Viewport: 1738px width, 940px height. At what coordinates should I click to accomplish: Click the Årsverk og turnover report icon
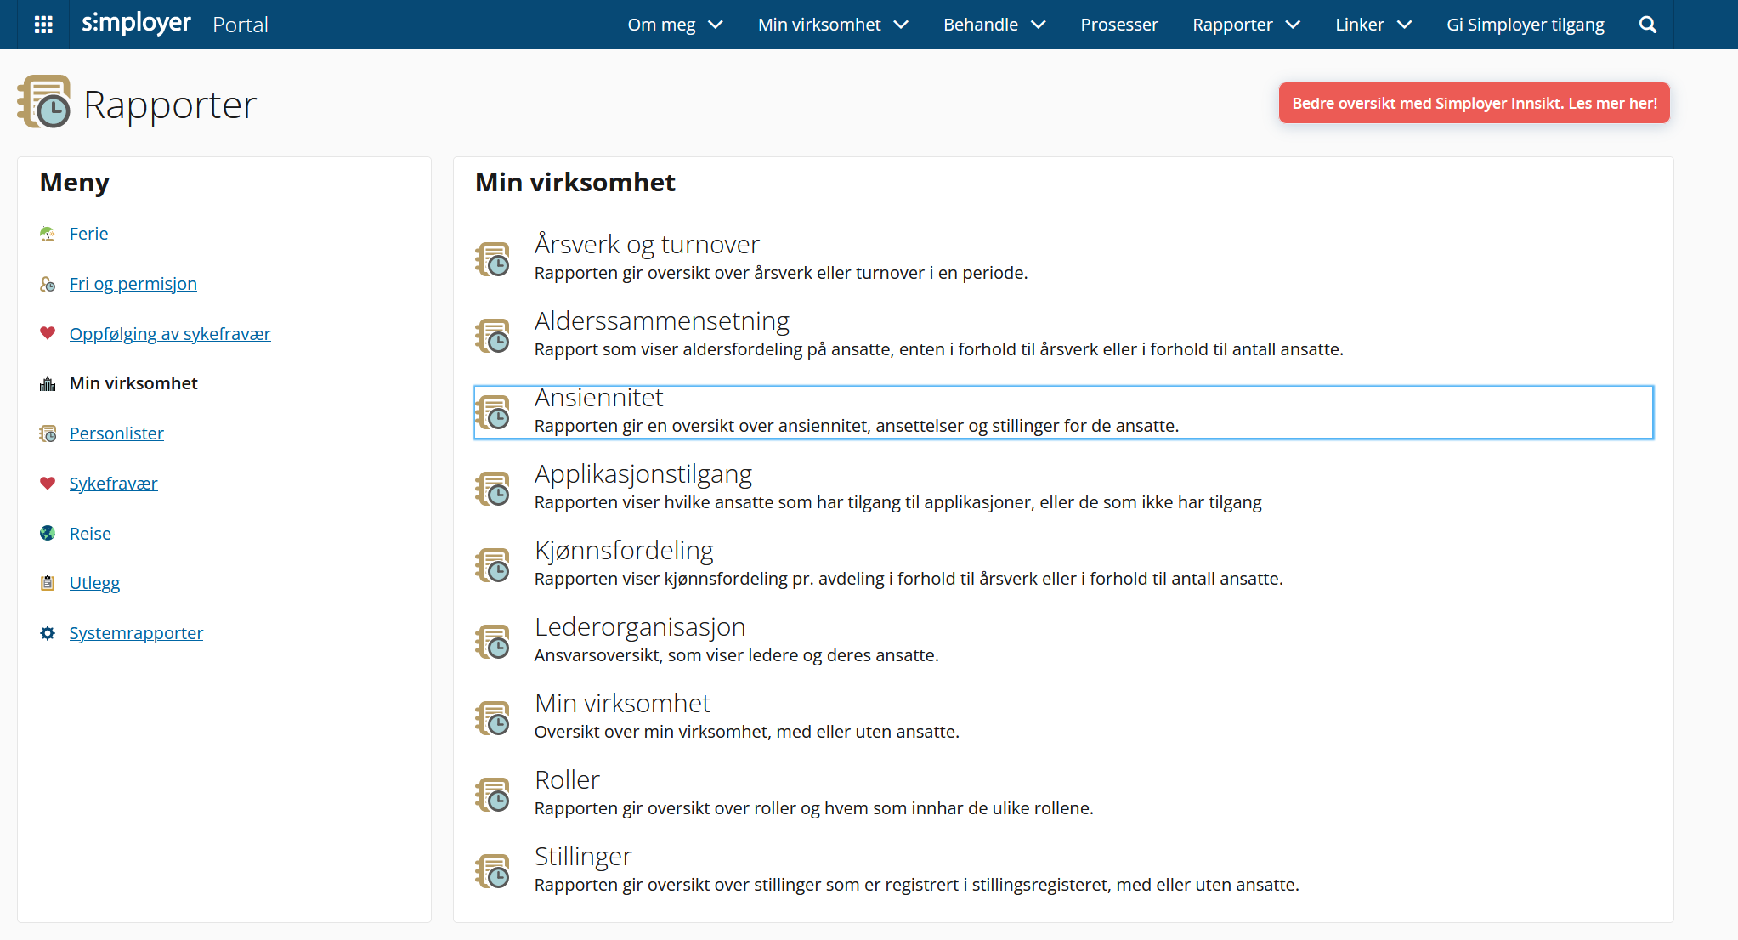pos(493,259)
